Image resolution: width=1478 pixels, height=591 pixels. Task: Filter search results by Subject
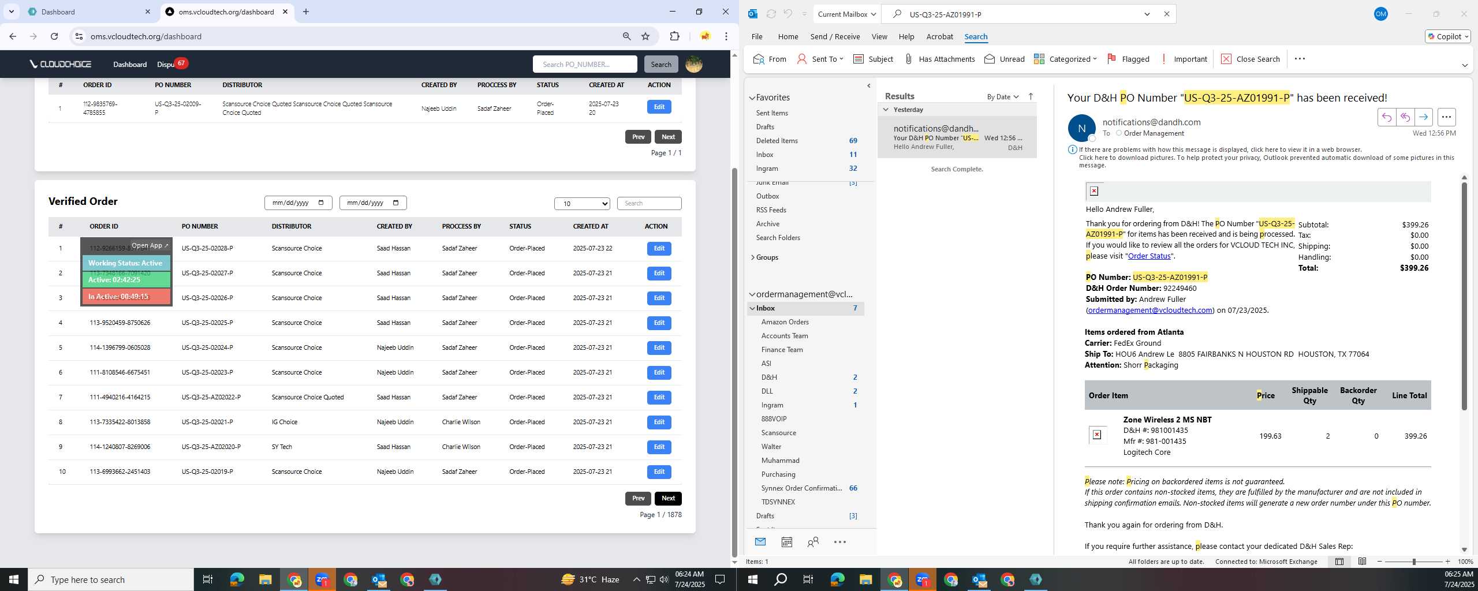pyautogui.click(x=873, y=59)
